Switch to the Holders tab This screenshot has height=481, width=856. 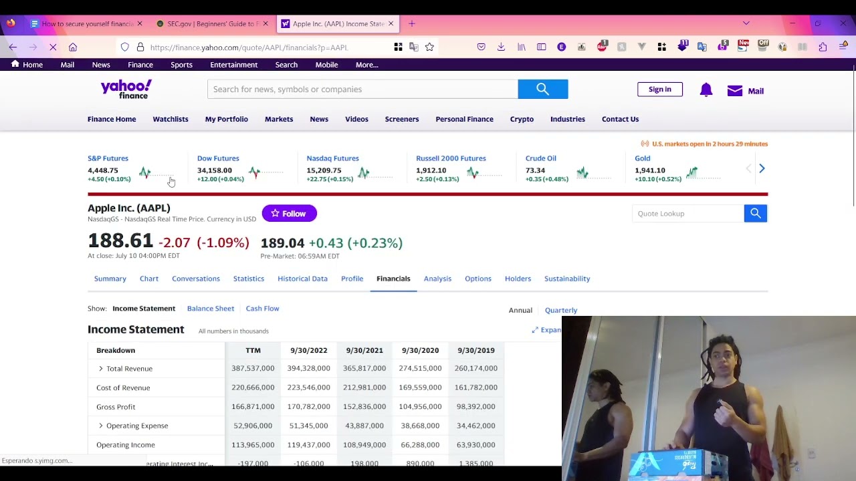pos(518,279)
